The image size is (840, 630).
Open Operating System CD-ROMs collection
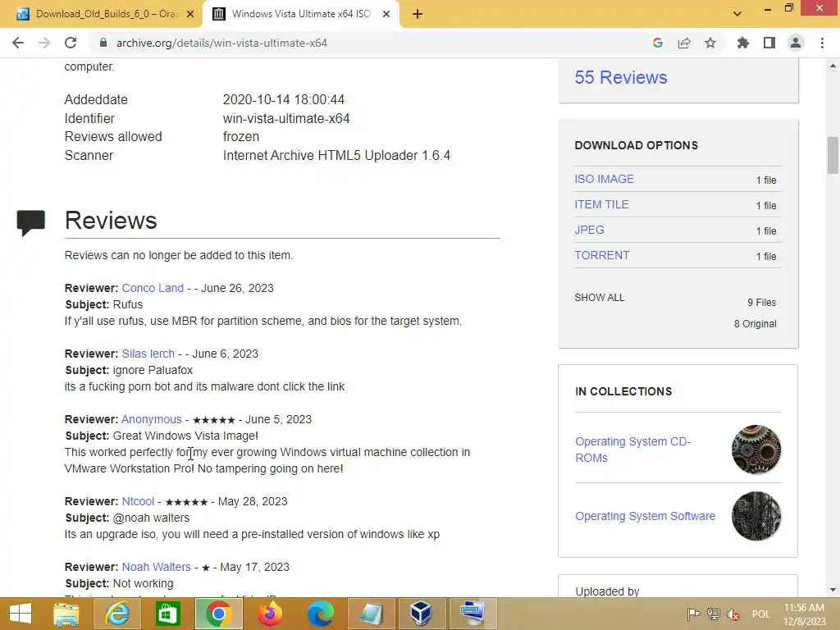point(632,450)
